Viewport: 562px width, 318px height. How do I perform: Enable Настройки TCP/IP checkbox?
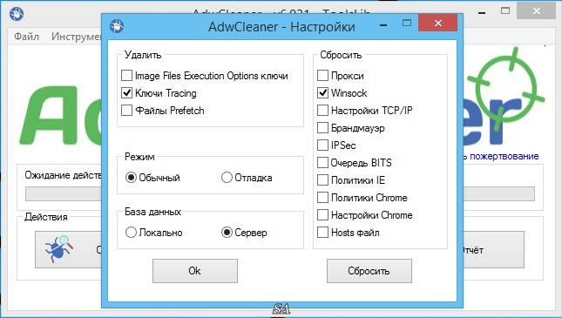[x=322, y=111]
